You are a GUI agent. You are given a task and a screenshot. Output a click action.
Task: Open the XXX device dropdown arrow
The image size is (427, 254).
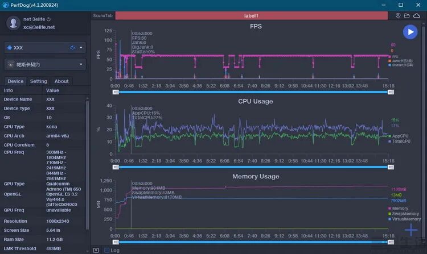[81, 48]
